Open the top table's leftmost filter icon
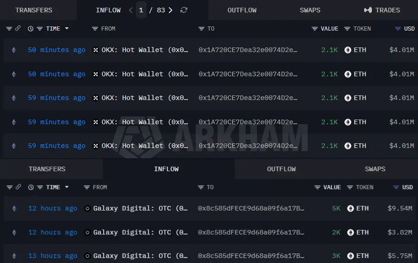The image size is (418, 263). 9,28
